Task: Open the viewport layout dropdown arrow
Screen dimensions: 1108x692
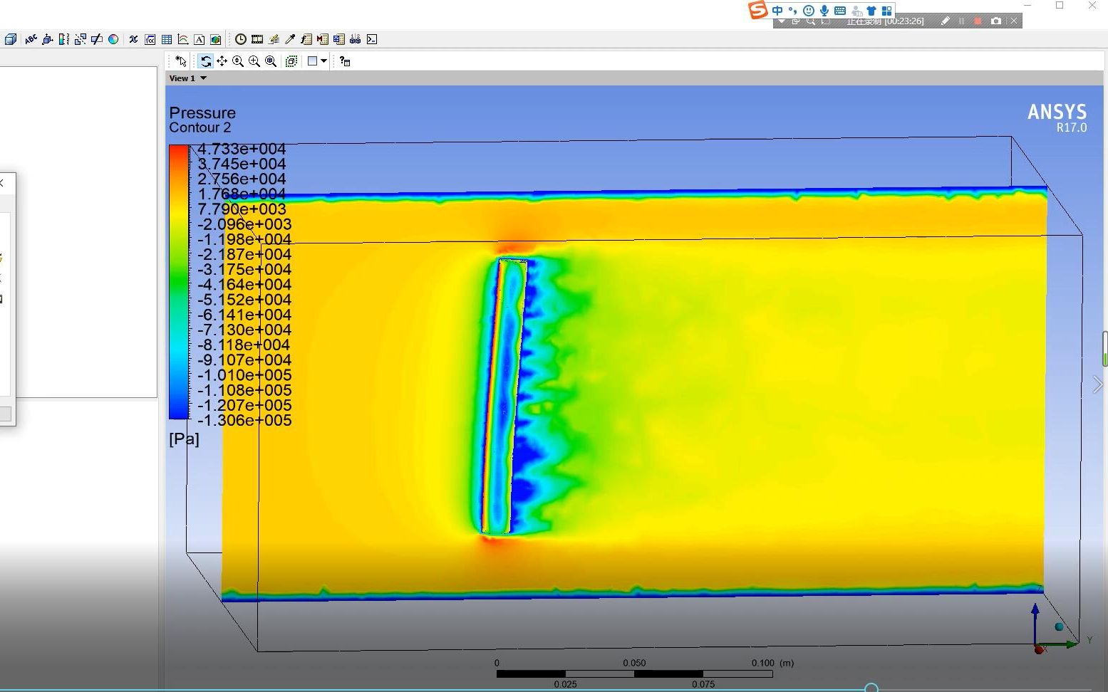Action: tap(323, 61)
